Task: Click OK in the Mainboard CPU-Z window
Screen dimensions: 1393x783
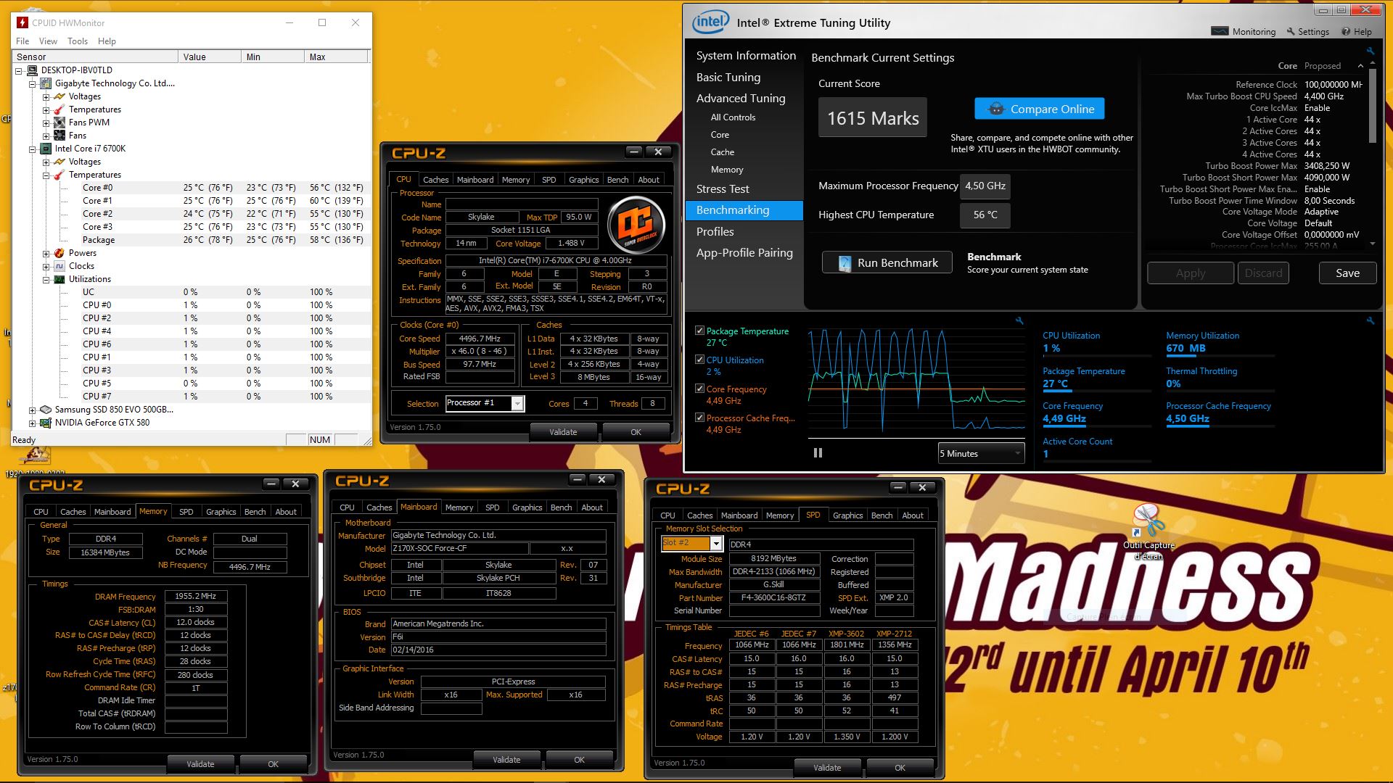Action: 579,760
